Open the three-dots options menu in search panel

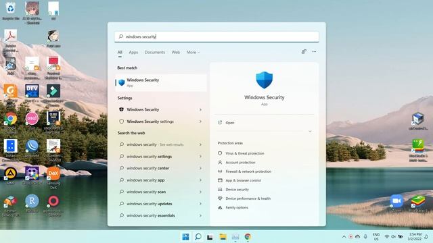point(314,51)
